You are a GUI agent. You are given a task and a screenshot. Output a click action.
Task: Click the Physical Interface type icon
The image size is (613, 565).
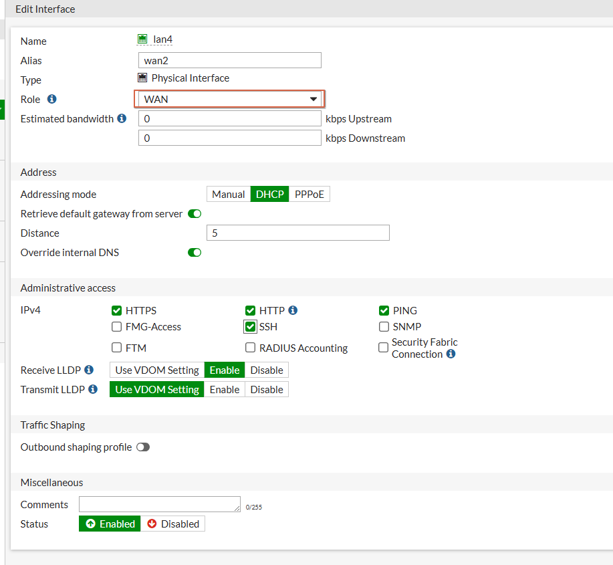[142, 78]
